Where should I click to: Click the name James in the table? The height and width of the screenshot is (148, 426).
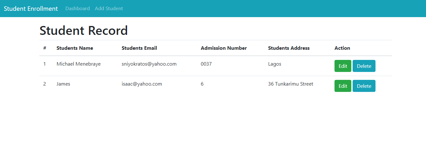pyautogui.click(x=63, y=84)
